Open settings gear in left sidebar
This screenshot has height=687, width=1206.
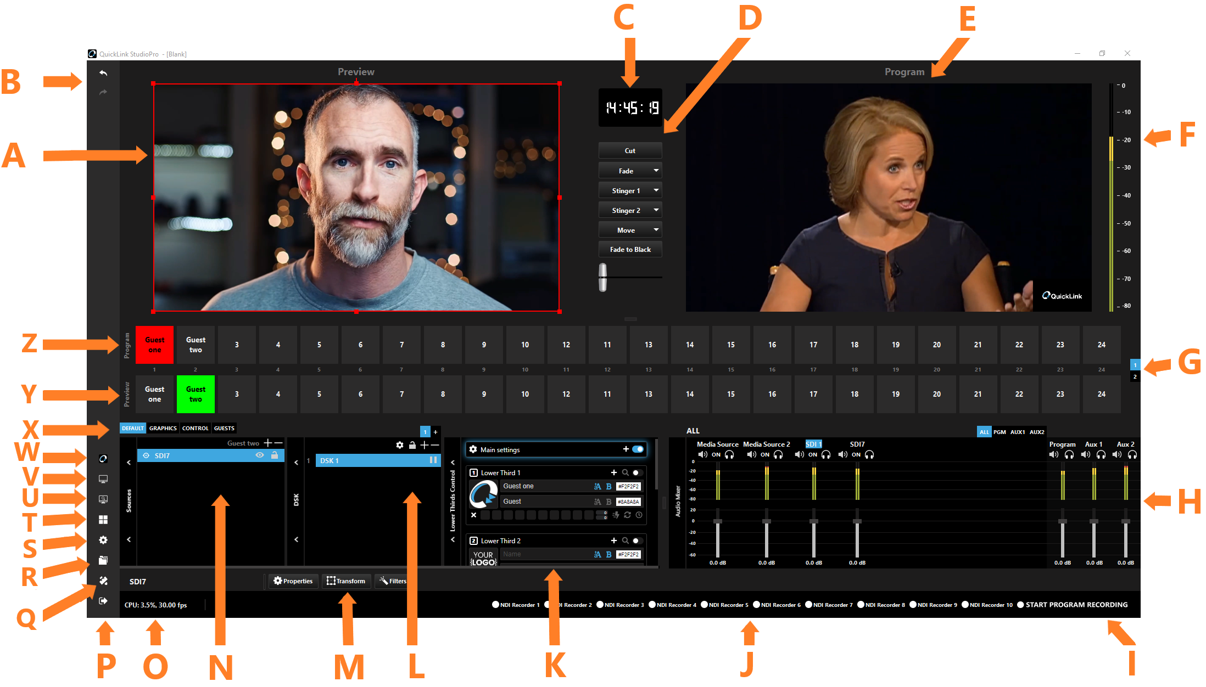(103, 540)
